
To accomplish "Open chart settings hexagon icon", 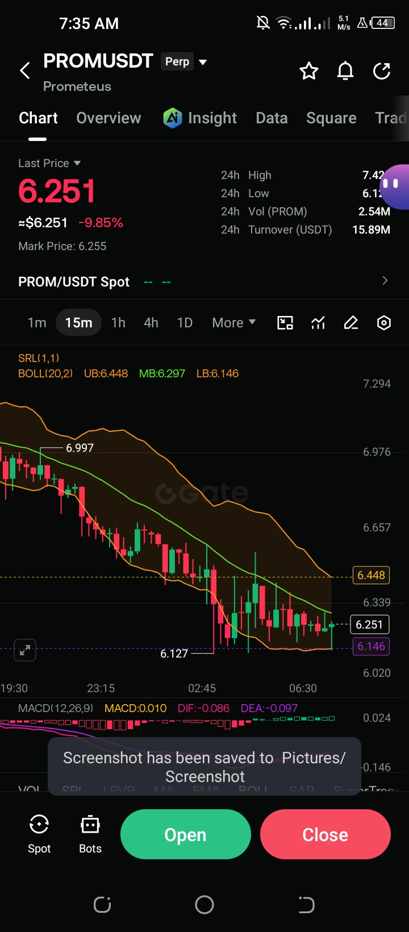I will click(384, 323).
